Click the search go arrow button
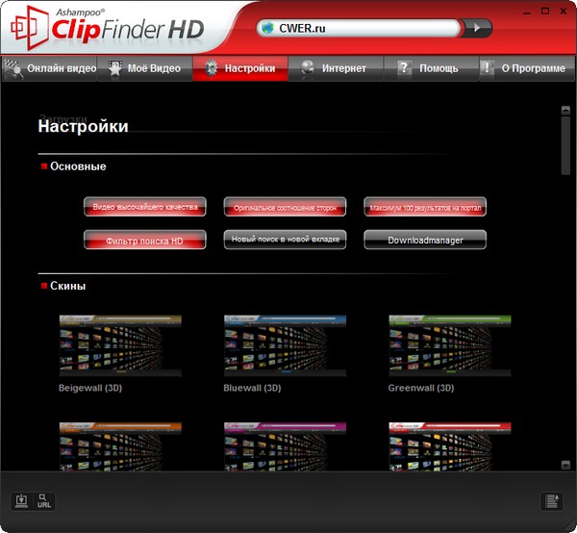577x533 pixels. click(477, 28)
